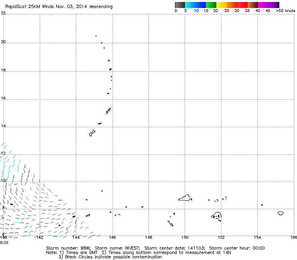Click the note "Times are GMT"
This screenshot has height=260, width=297.
click(81, 253)
